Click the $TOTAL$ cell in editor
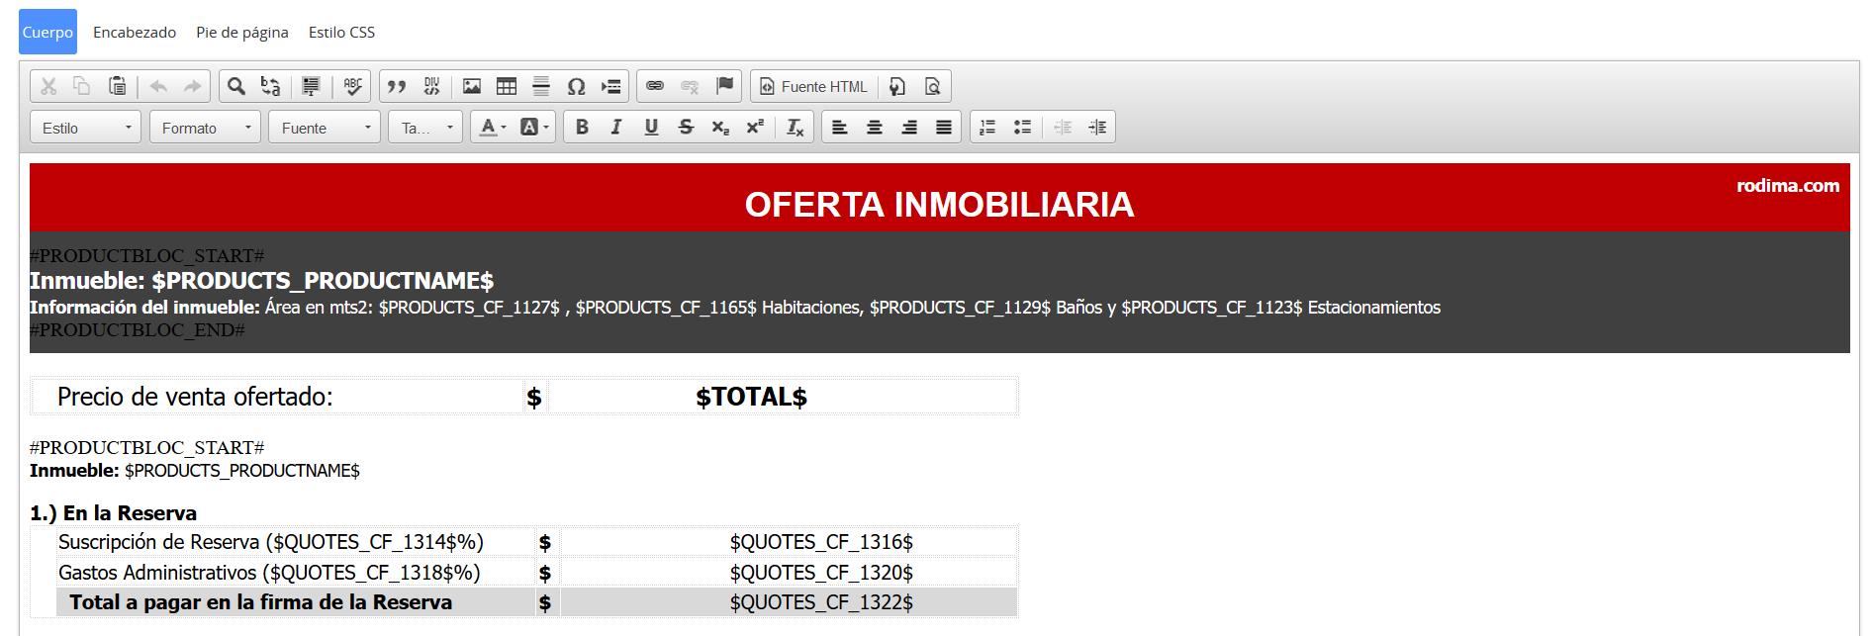This screenshot has width=1873, height=636. tap(751, 397)
